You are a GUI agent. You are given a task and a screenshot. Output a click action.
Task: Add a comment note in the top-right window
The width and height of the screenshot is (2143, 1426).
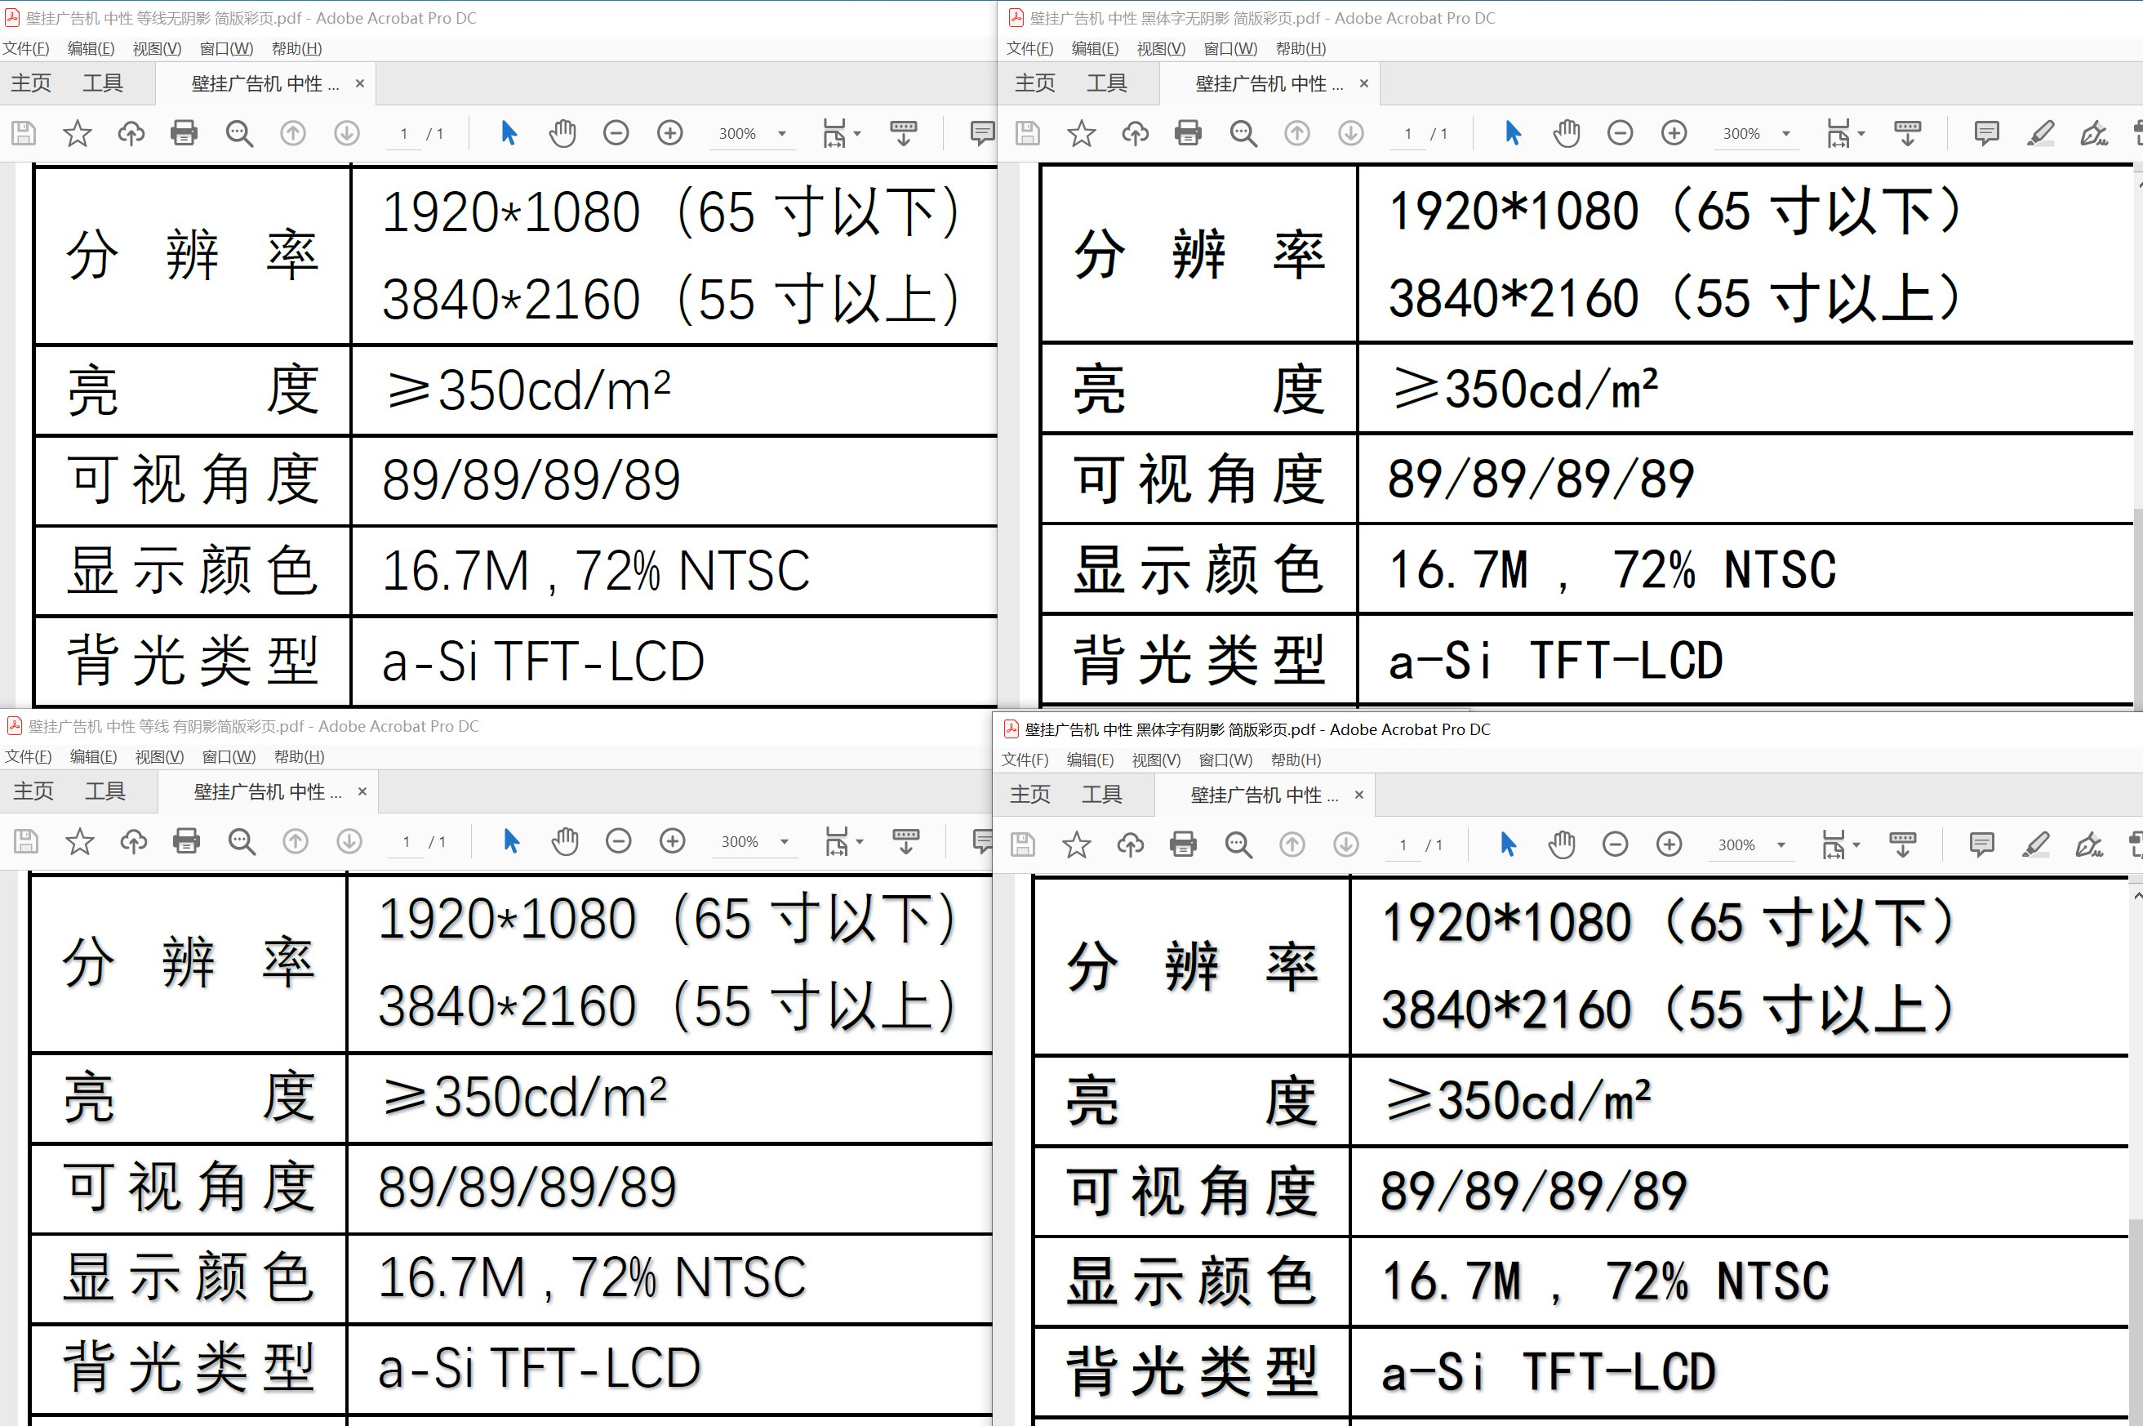(1987, 134)
